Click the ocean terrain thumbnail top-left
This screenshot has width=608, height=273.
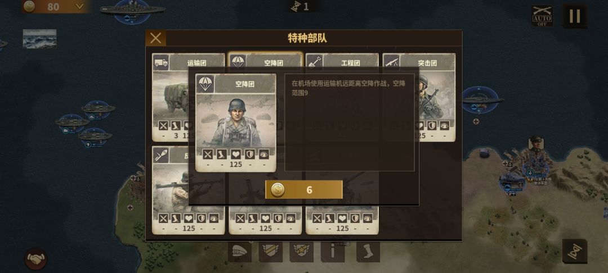39,39
